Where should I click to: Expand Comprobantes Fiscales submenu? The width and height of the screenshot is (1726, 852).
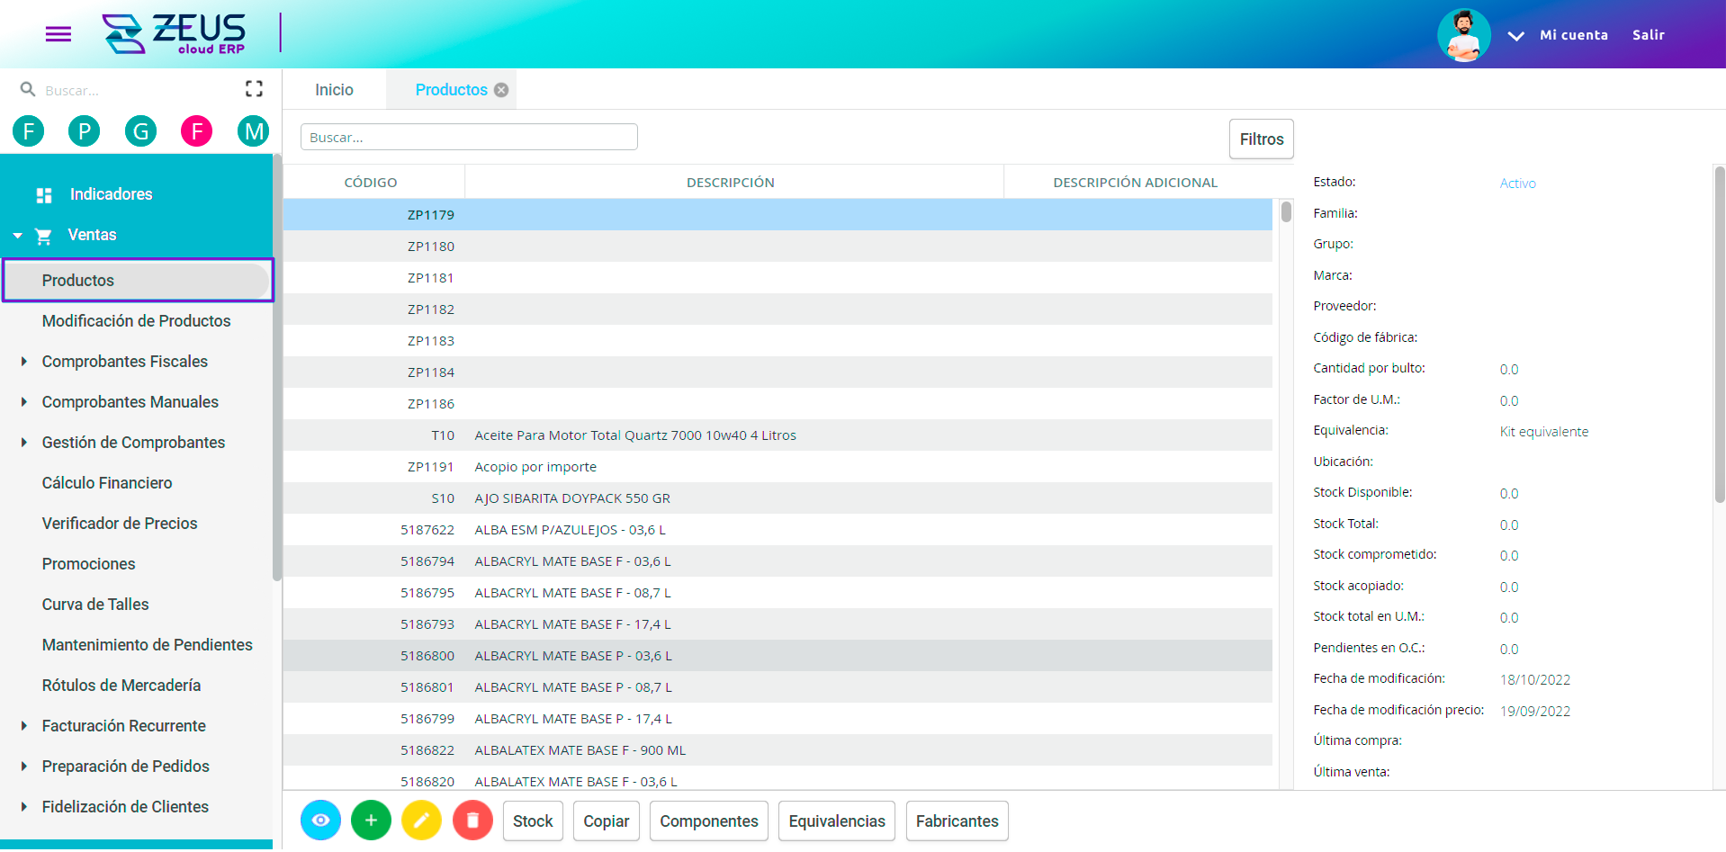pyautogui.click(x=24, y=362)
